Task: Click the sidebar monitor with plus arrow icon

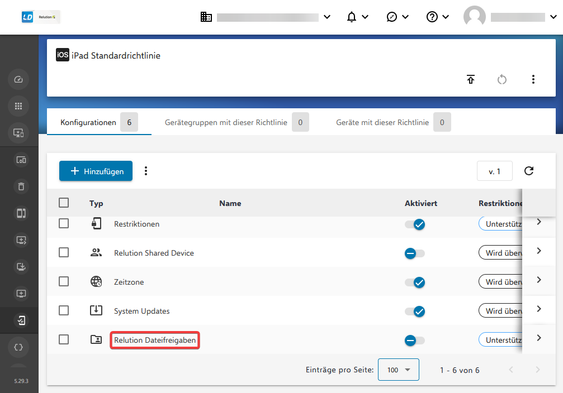Action: (21, 240)
